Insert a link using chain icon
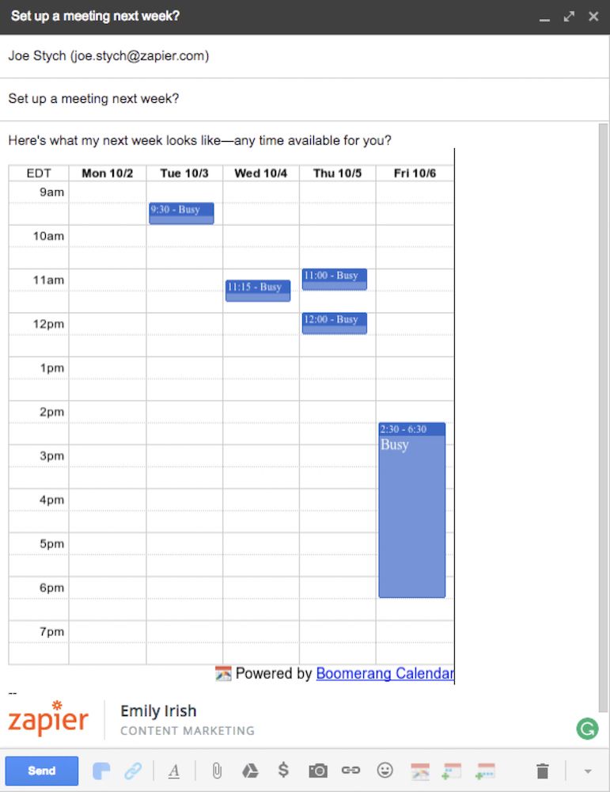This screenshot has width=610, height=792. (350, 770)
